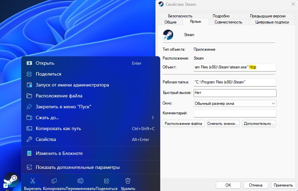Click the Copy icon in context menu
Screen dimensions: 298x191
coord(54,181)
